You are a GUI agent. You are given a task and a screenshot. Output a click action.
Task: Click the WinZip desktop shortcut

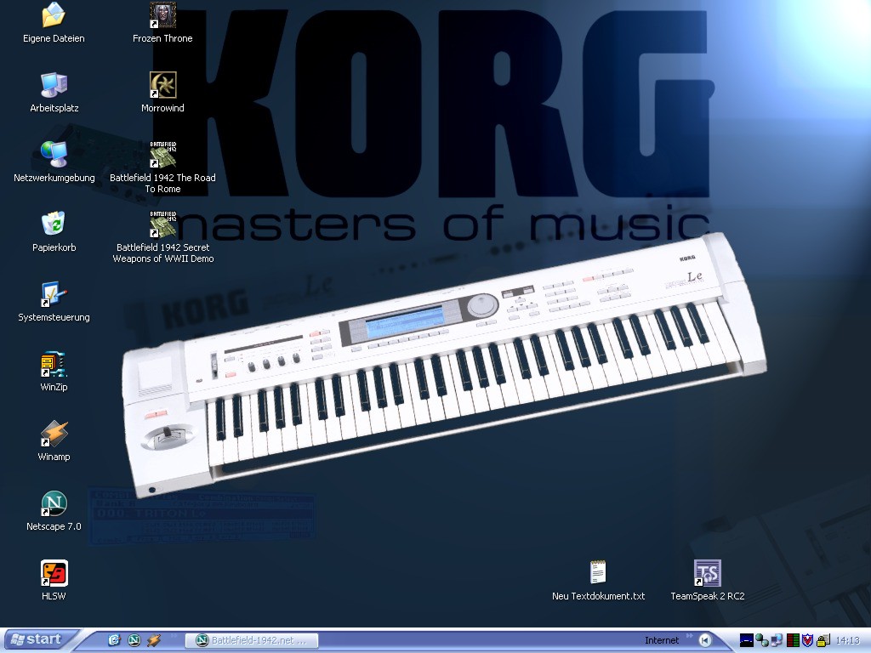coord(54,364)
